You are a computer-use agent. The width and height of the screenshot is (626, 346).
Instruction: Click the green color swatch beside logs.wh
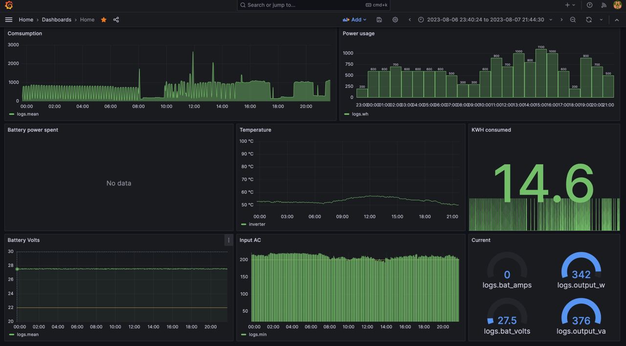coord(347,114)
